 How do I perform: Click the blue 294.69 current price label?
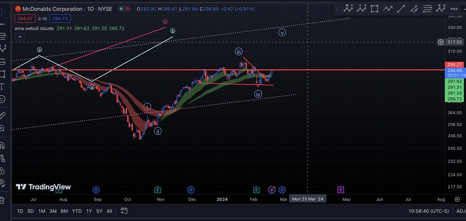point(455,70)
